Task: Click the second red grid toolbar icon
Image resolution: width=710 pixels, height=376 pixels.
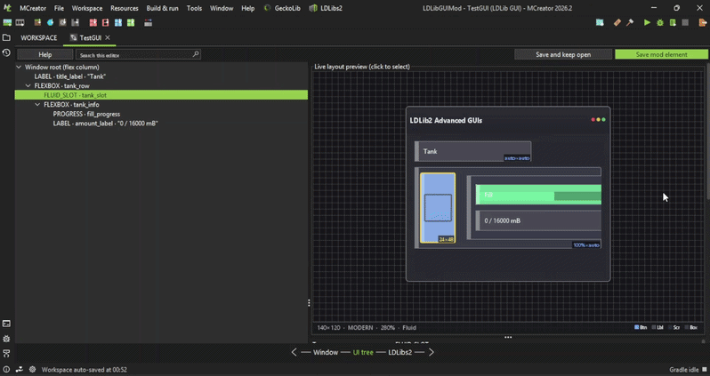Action: coord(106,22)
